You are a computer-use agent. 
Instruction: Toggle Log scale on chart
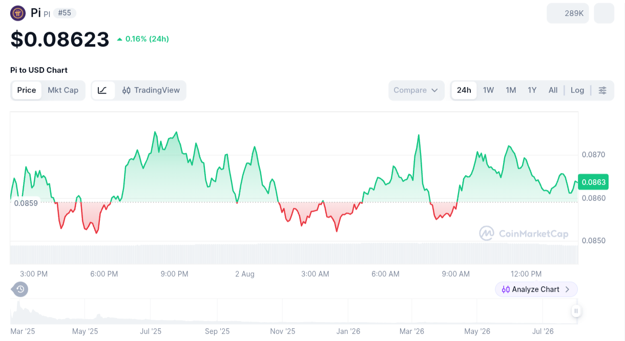577,90
